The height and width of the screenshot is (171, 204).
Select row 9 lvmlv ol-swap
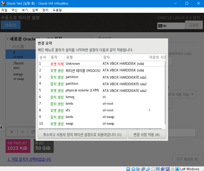coord(101,117)
